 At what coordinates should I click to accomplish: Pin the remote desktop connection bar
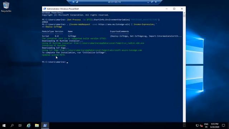(x=73, y=2)
